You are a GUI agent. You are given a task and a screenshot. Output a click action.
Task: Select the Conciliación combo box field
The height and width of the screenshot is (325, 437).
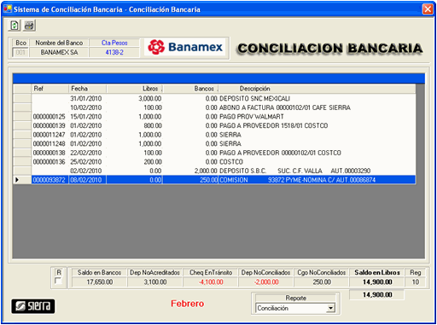pyautogui.click(x=295, y=308)
